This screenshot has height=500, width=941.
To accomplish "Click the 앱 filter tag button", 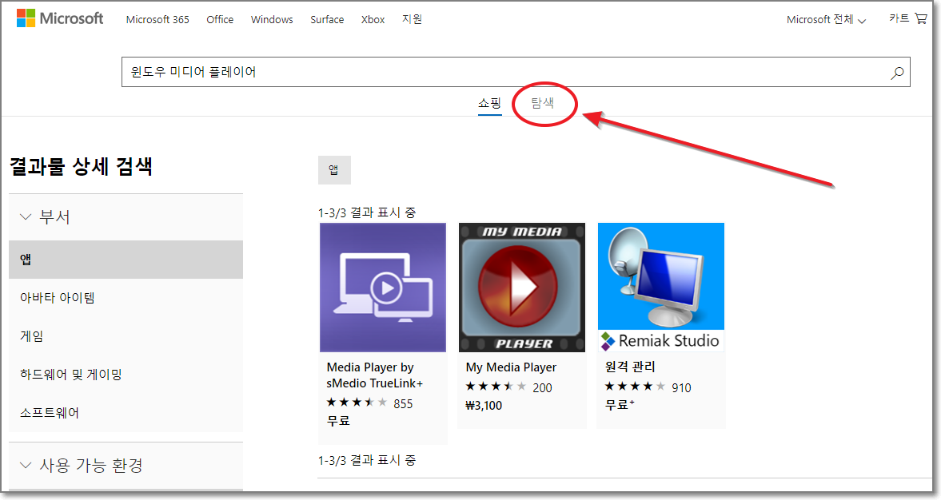I will pos(334,170).
